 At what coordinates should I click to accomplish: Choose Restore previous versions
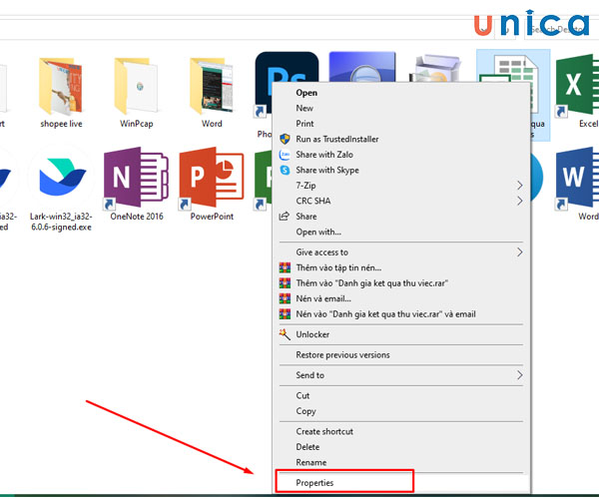[342, 355]
